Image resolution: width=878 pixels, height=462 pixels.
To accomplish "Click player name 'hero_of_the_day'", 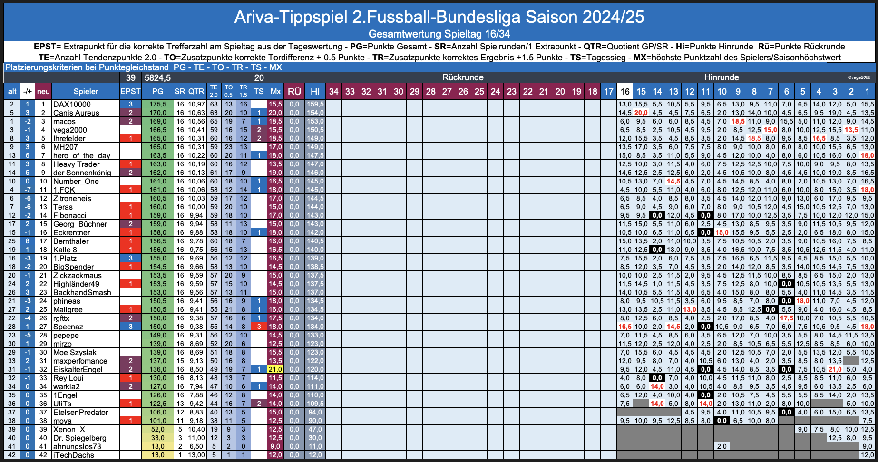I will [82, 155].
